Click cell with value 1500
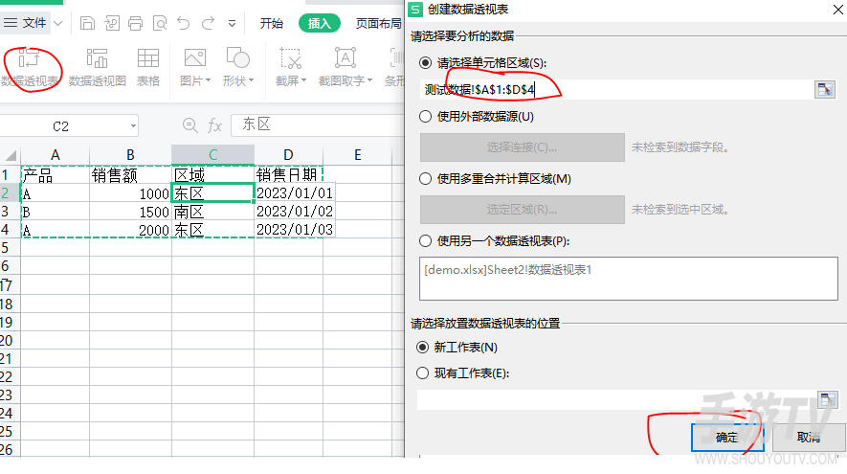847x474 pixels. tap(130, 212)
